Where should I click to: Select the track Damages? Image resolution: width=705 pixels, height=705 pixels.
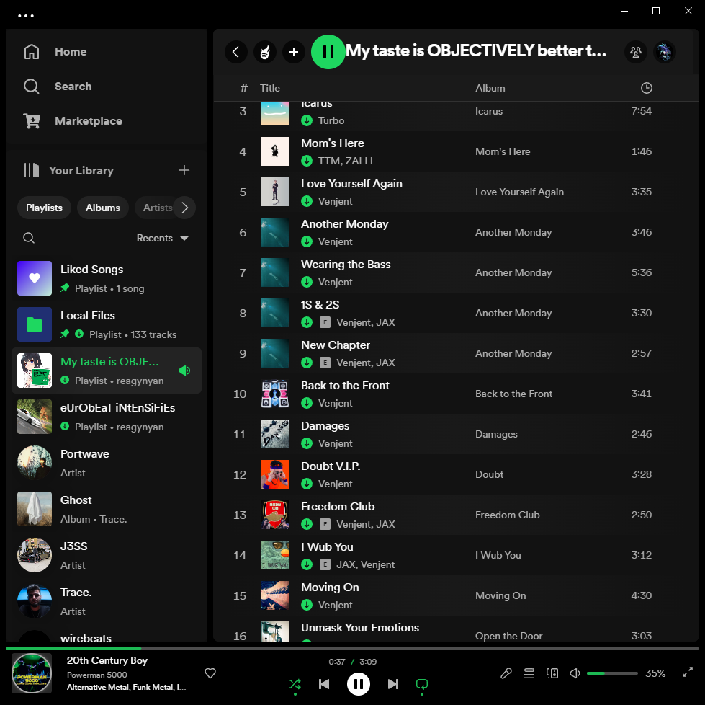click(456, 435)
